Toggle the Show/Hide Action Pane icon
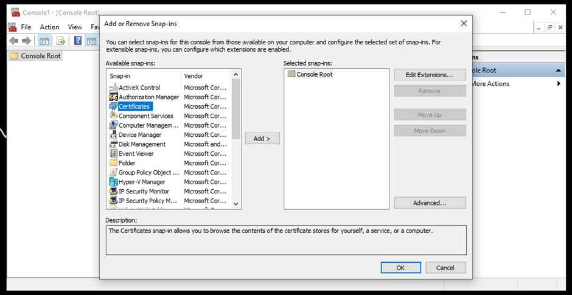Viewport: 572px width, 295px height. 91,41
